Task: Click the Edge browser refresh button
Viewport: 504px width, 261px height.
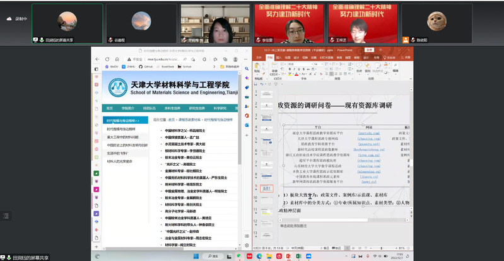Action: (106, 59)
